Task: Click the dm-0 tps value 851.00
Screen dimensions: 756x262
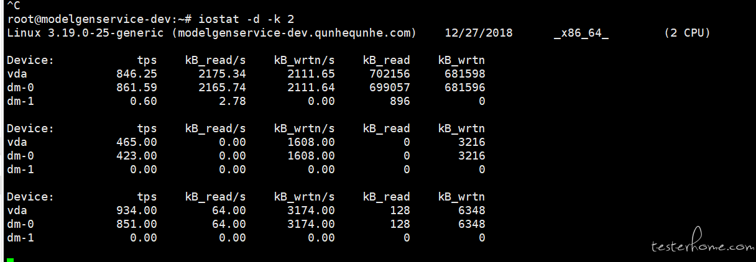Action: (137, 224)
